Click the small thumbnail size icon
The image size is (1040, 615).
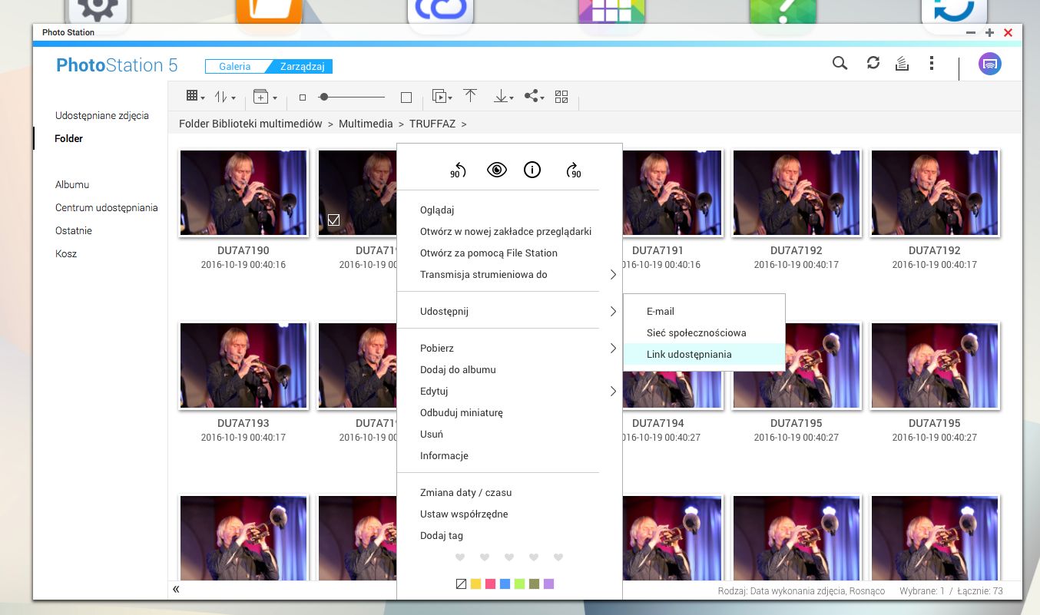(x=303, y=98)
